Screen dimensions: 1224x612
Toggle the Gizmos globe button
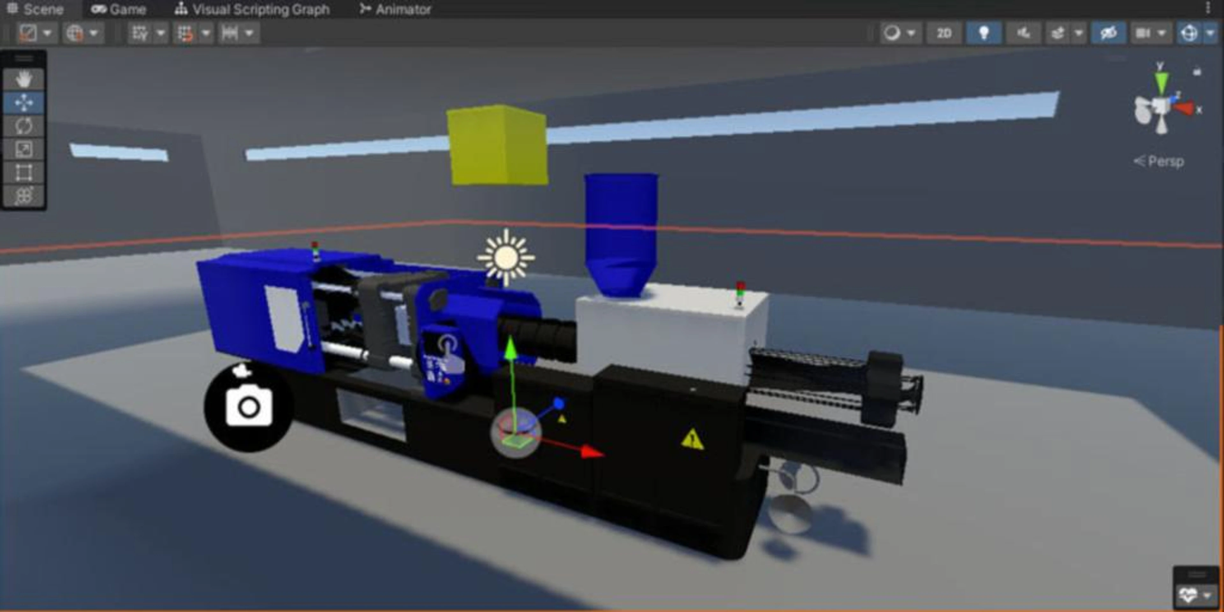tap(1189, 33)
